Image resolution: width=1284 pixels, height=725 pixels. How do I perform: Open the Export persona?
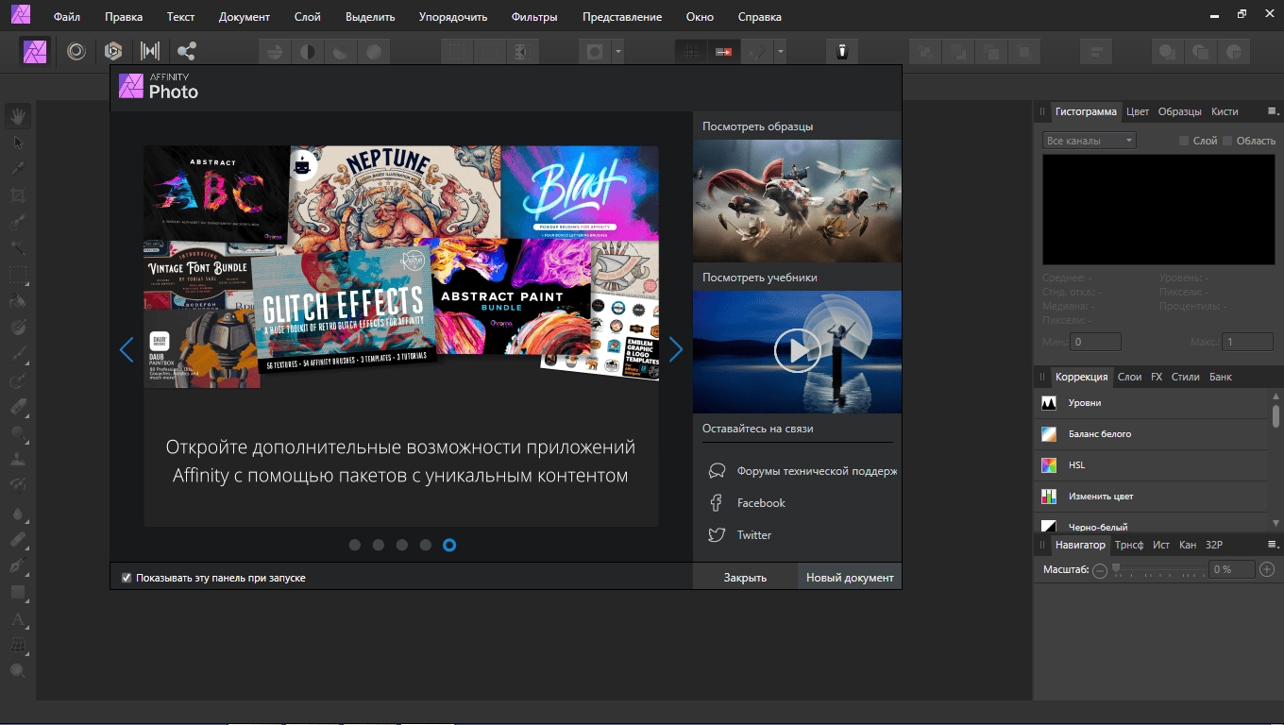[186, 51]
